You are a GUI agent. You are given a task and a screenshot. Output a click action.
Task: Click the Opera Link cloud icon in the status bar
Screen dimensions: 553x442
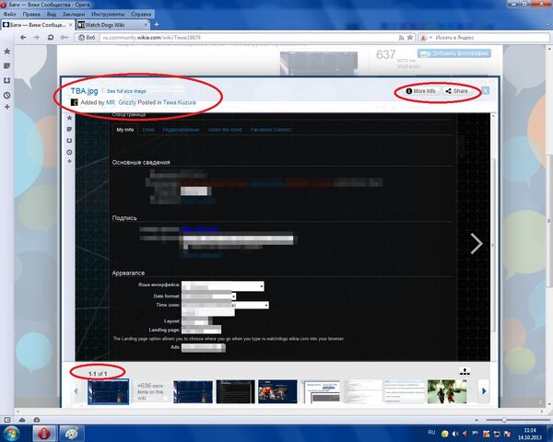[x=22, y=420]
